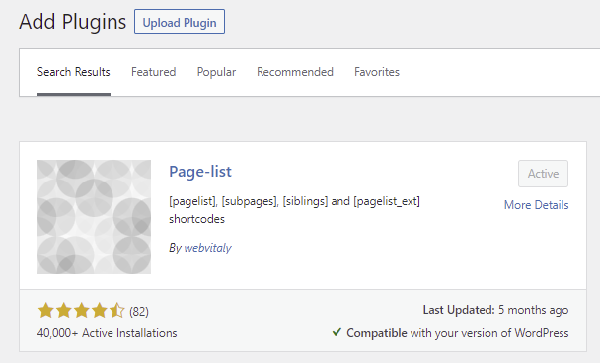
Task: Click the fourth gold rating star
Action: [99, 310]
